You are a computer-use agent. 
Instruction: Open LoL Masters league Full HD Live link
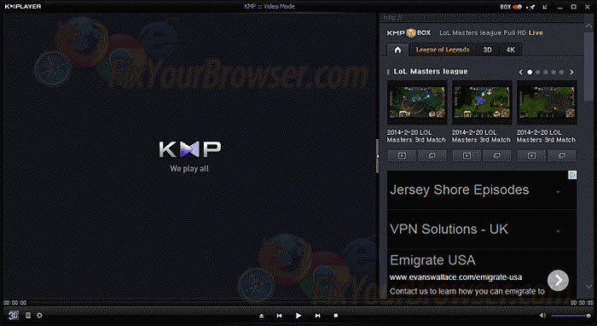(491, 32)
